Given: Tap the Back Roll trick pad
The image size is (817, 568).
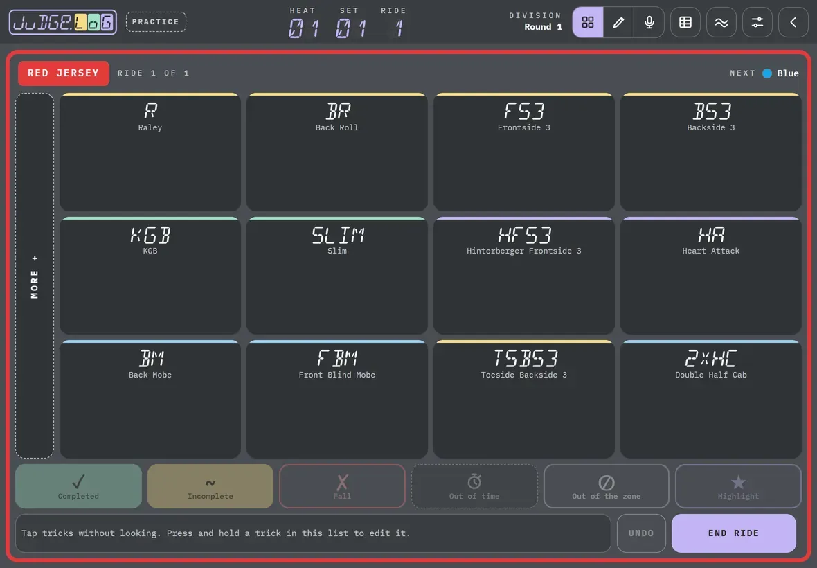Looking at the screenshot, I should (337, 152).
